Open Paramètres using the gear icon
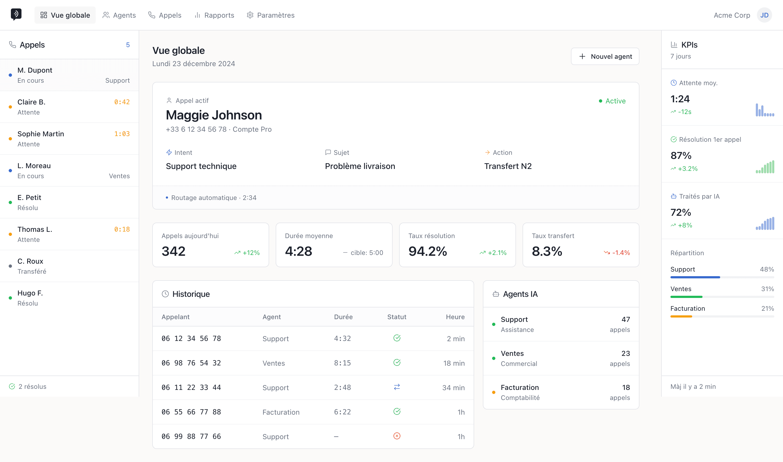Screen dimensions: 783x462 click(x=250, y=15)
